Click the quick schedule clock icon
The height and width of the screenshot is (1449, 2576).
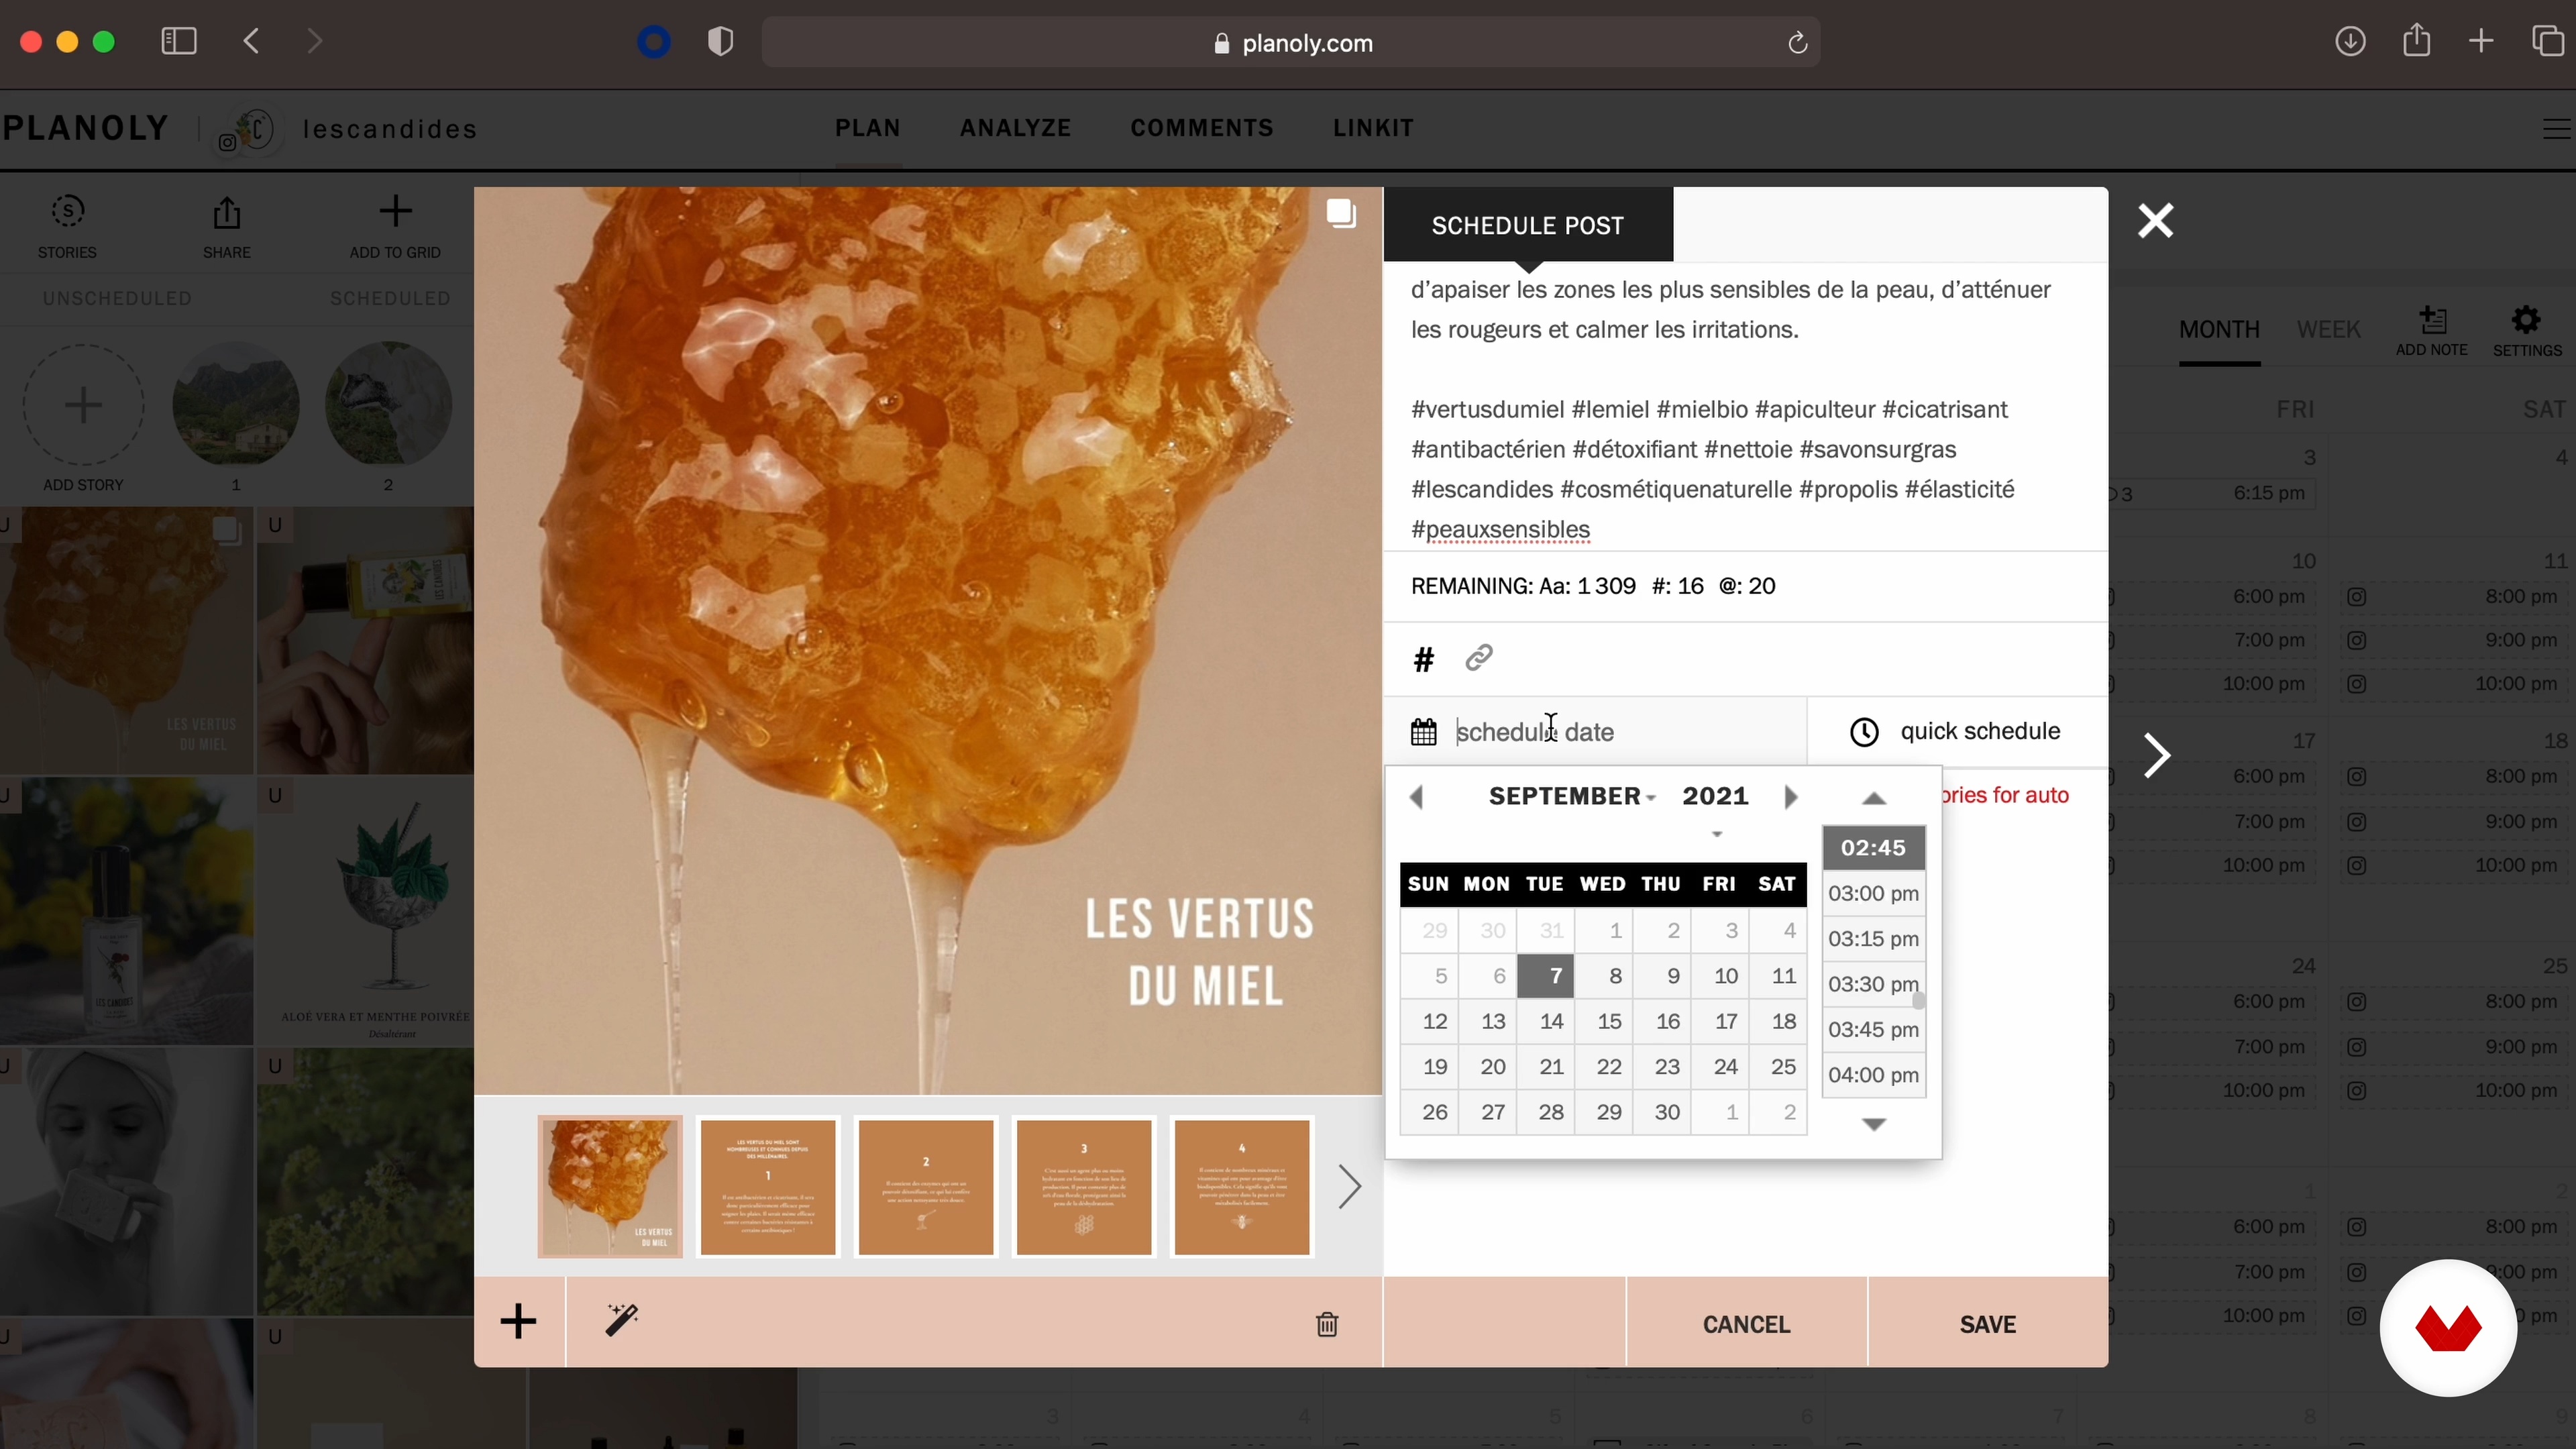(x=1864, y=732)
